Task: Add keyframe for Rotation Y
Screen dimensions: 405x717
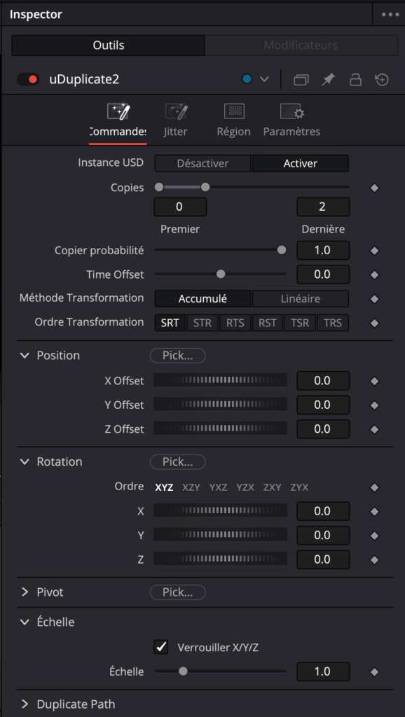Action: 375,536
